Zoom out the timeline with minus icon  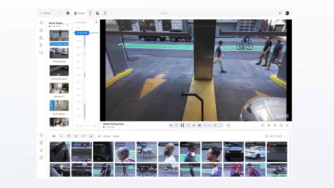[77, 126]
